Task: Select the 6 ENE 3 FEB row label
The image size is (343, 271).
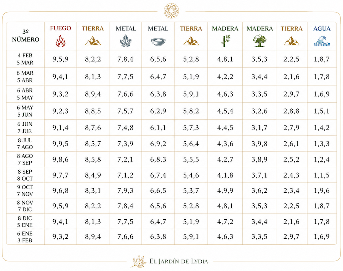Action: (x=25, y=237)
